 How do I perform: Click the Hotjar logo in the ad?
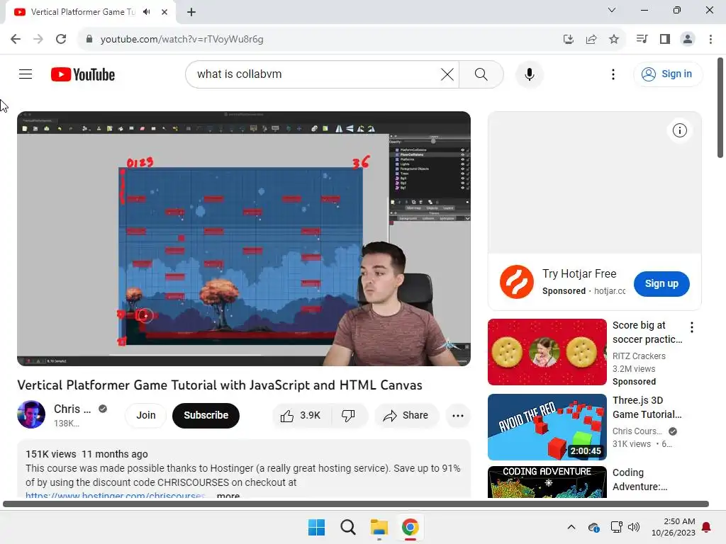516,282
